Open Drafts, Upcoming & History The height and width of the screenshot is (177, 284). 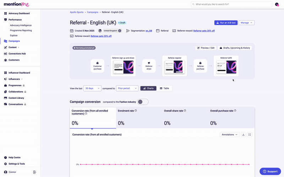(x=235, y=48)
